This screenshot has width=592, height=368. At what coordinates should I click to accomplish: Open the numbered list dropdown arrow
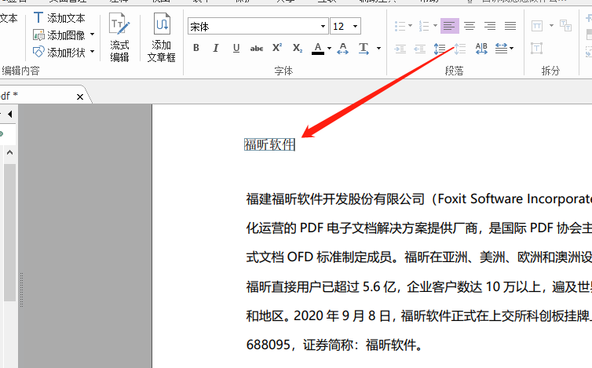tap(435, 26)
